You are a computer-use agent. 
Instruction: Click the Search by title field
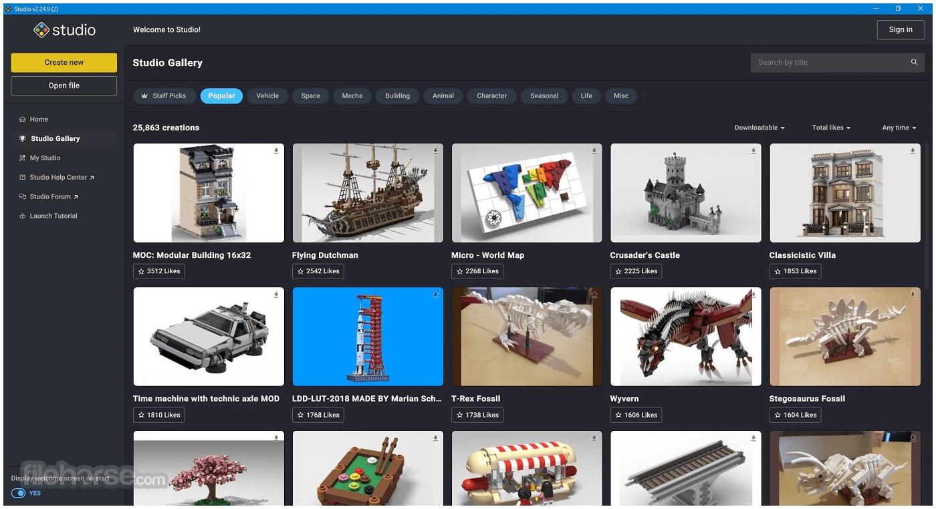pyautogui.click(x=838, y=62)
